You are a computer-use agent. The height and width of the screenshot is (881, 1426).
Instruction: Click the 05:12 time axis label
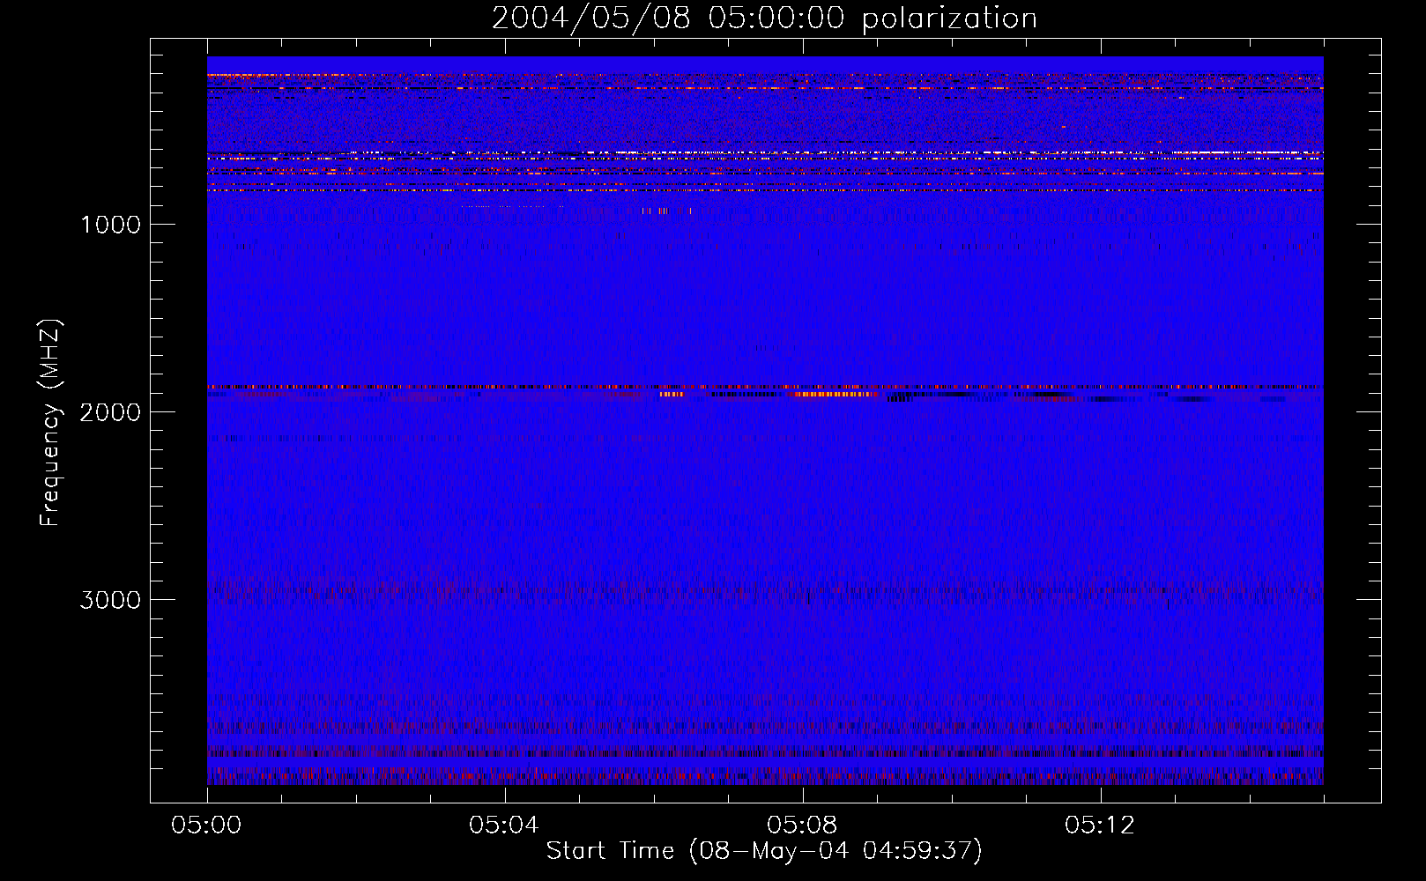(1099, 825)
